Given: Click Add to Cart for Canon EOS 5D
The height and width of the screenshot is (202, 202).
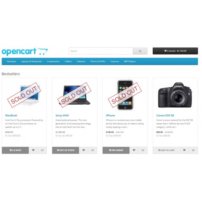Looking at the screenshot, I should point(166,150).
